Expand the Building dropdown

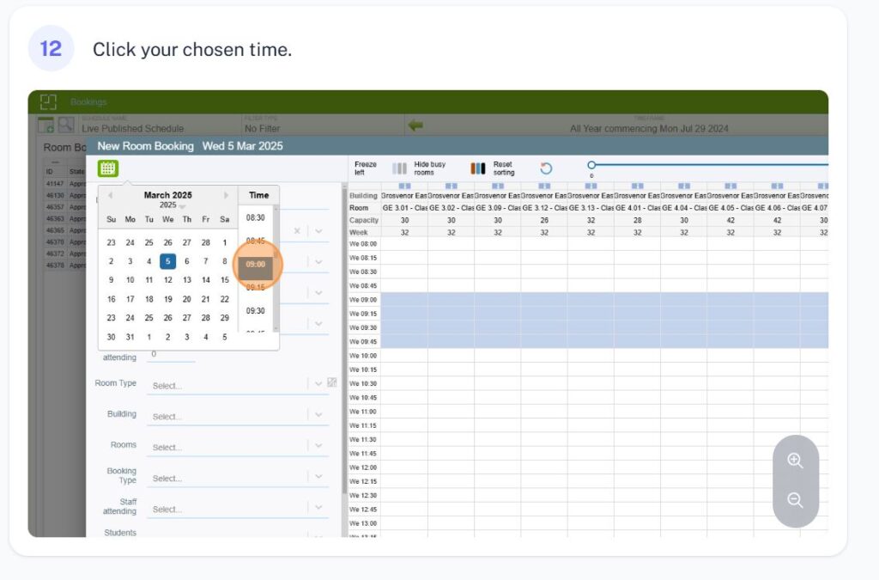click(318, 416)
